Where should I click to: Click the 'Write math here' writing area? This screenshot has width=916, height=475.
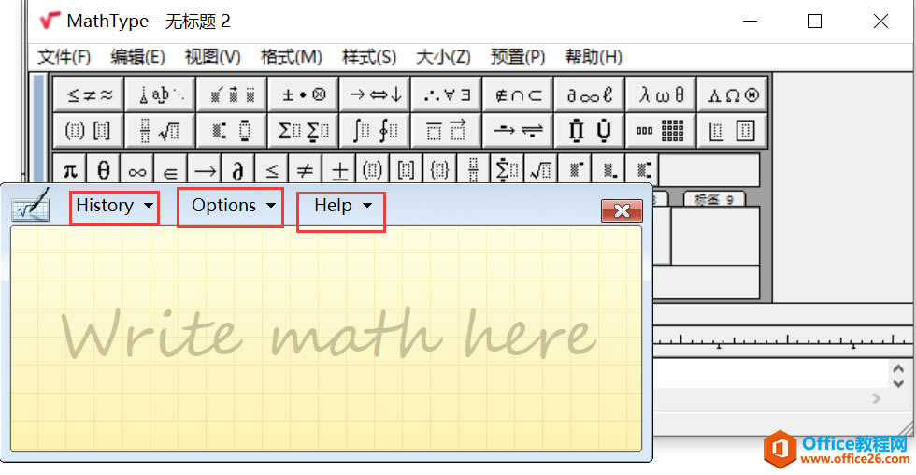[326, 338]
